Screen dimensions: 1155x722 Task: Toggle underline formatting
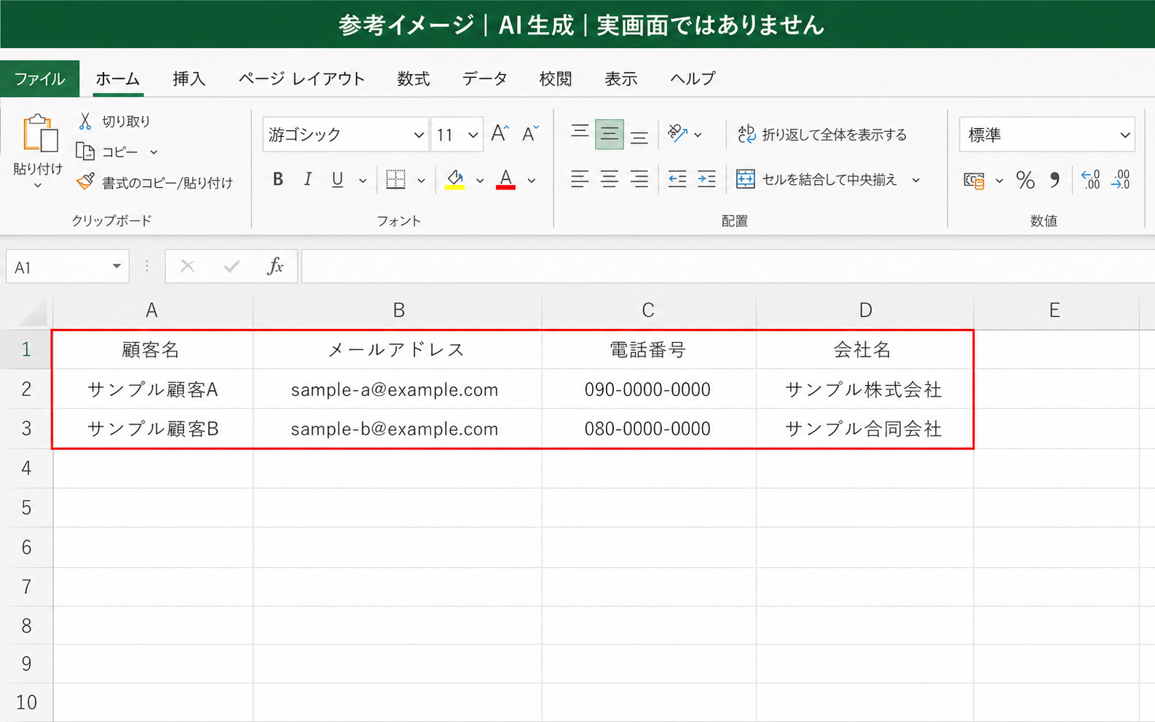pos(337,179)
